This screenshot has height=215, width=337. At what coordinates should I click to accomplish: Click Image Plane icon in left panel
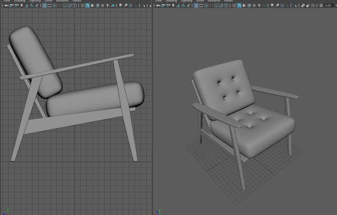click(26, 6)
